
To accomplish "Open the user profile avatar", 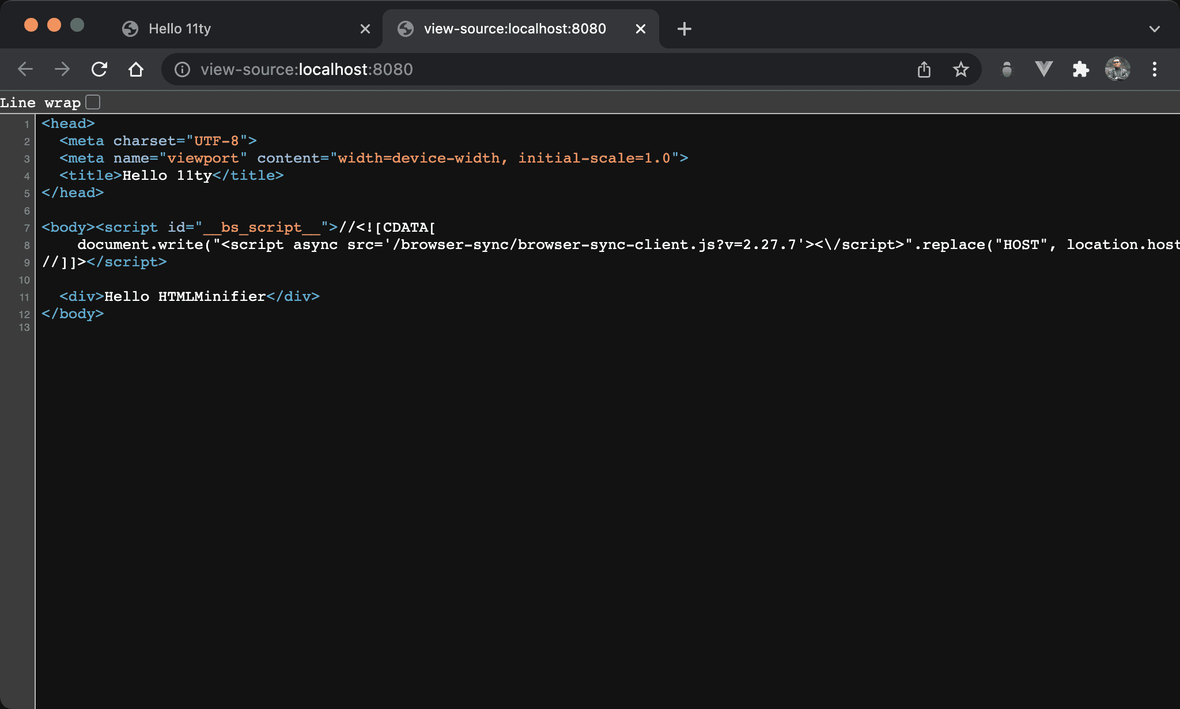I will (1117, 69).
